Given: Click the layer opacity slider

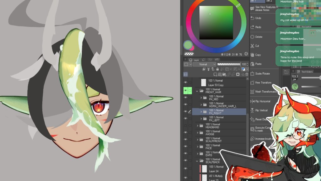Looking at the screenshot, I should 229,64.
